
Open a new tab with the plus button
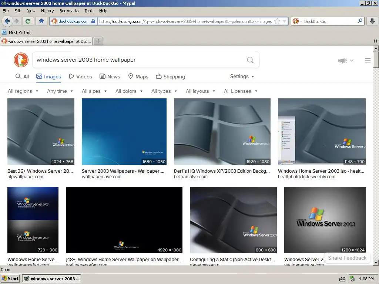[98, 41]
